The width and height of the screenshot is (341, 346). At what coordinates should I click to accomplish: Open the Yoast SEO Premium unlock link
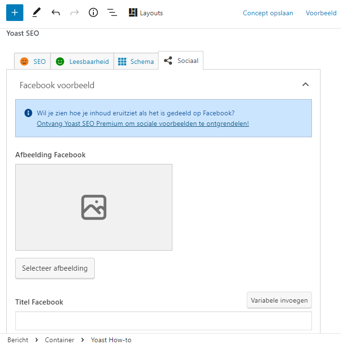143,123
